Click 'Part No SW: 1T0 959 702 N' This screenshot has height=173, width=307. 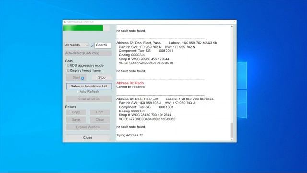140,47
